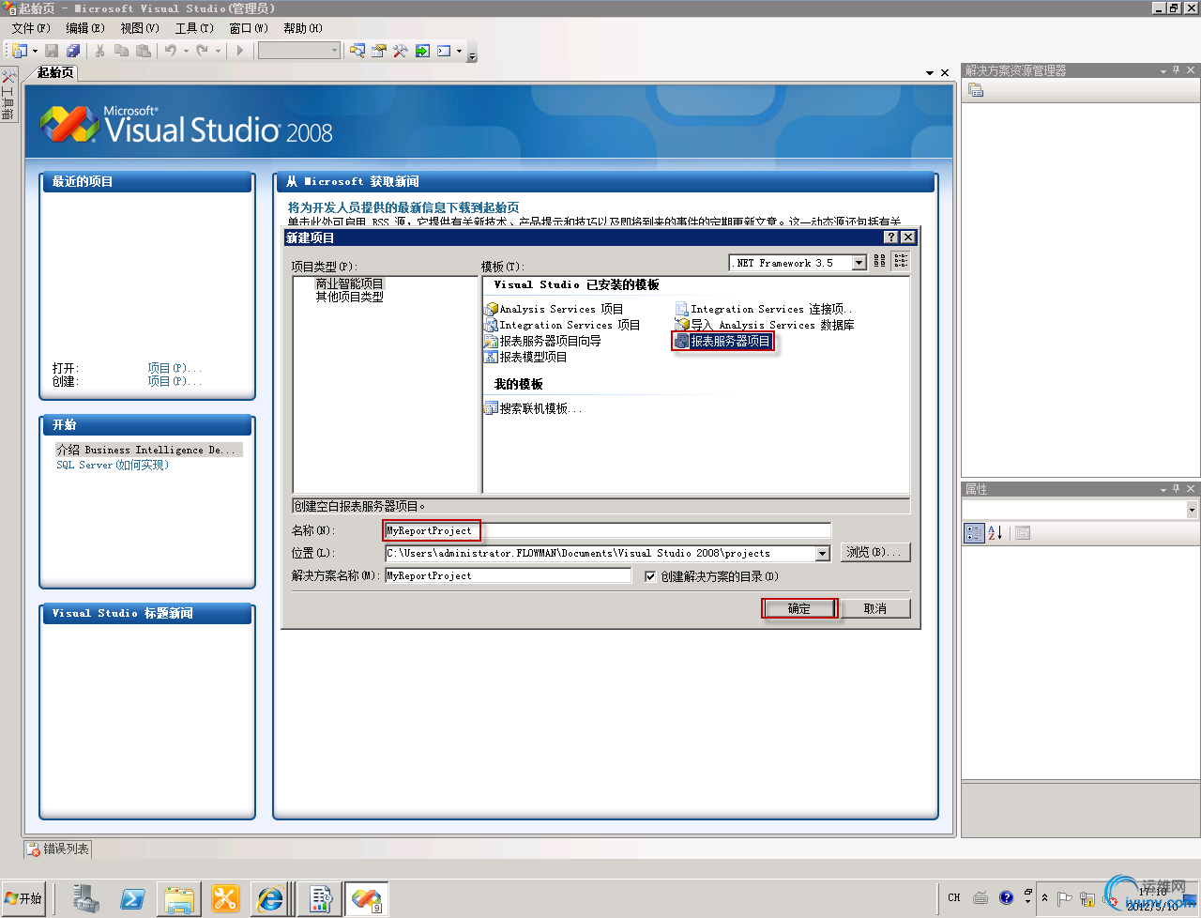
Task: Click 搜索联机模板 under My Templates
Action: 533,408
